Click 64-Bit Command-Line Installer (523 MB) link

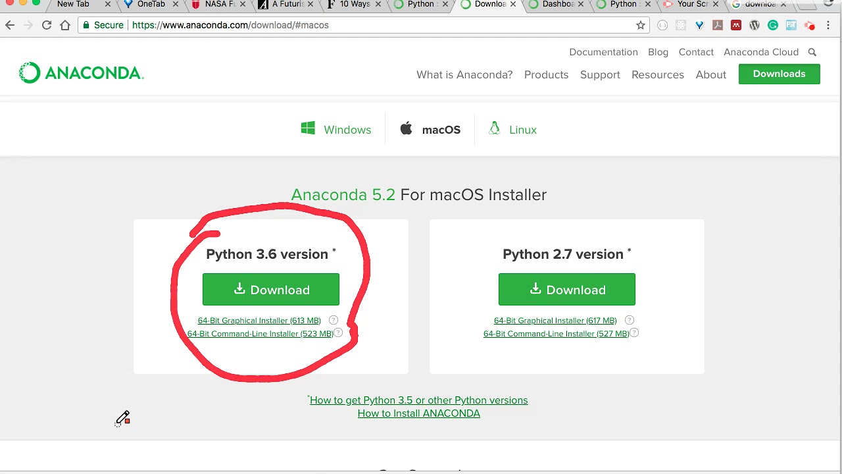260,334
